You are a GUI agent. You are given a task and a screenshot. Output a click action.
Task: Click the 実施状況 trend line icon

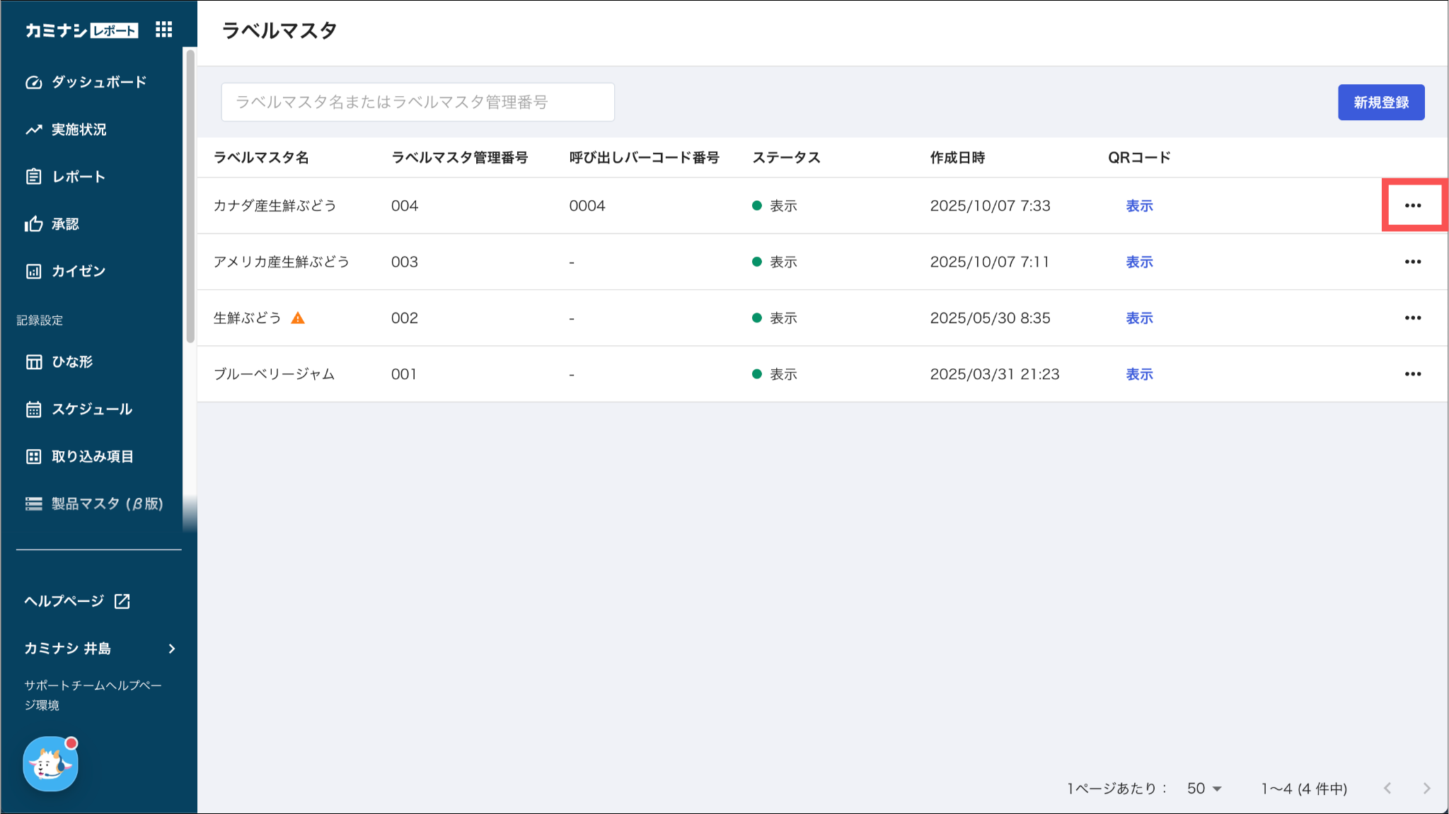[33, 129]
